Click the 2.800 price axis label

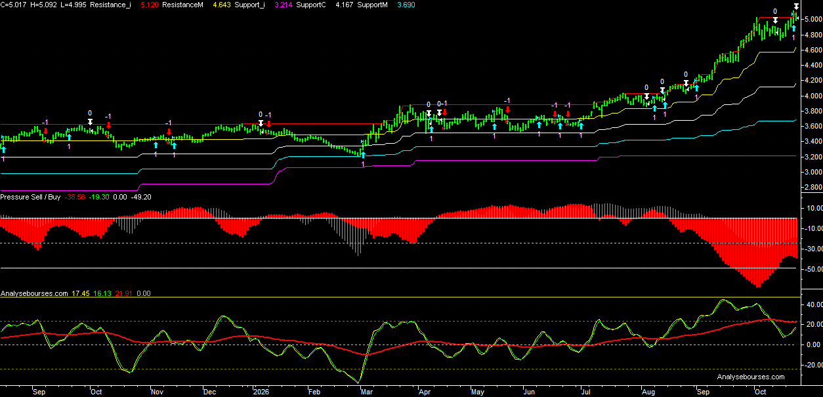click(812, 188)
